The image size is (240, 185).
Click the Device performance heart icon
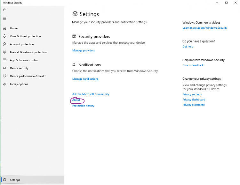(x=4, y=76)
